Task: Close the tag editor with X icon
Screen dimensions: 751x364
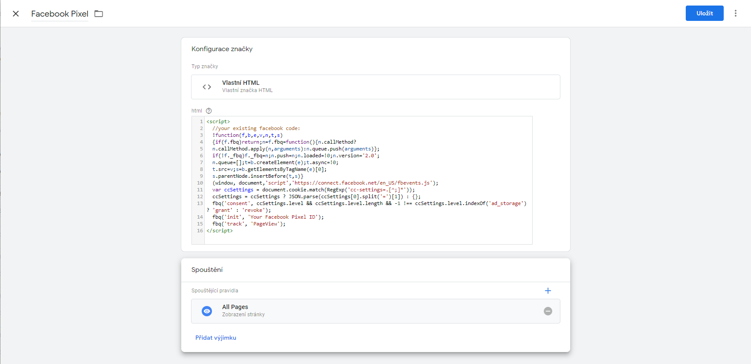Action: (16, 14)
